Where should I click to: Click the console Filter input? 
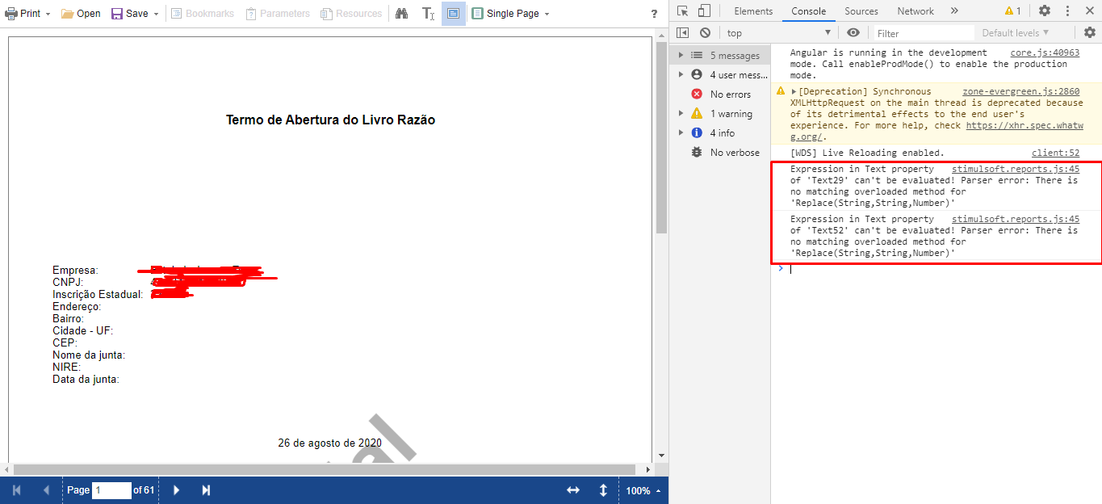pyautogui.click(x=924, y=33)
